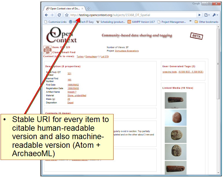Maximize the browser window

click(x=209, y=3)
